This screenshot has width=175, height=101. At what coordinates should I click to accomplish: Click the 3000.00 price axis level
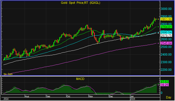pyautogui.click(x=166, y=9)
